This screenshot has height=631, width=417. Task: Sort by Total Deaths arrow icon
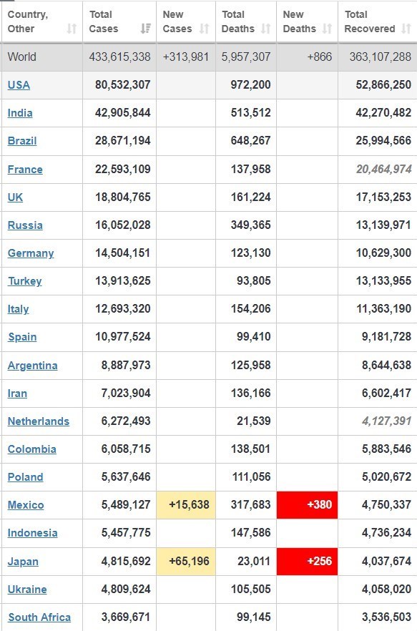pyautogui.click(x=265, y=29)
